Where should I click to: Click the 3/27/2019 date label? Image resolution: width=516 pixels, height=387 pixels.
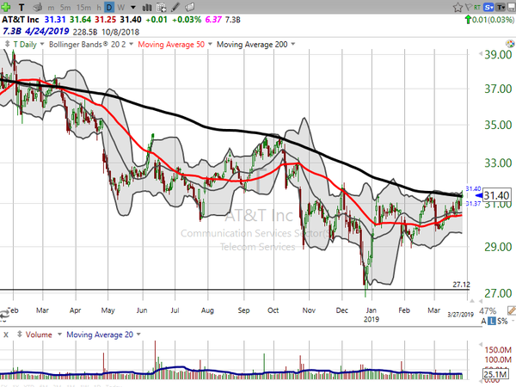(460, 315)
